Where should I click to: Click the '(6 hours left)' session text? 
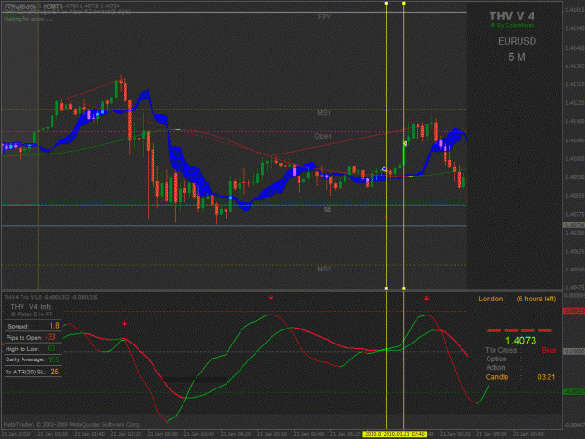(x=536, y=299)
